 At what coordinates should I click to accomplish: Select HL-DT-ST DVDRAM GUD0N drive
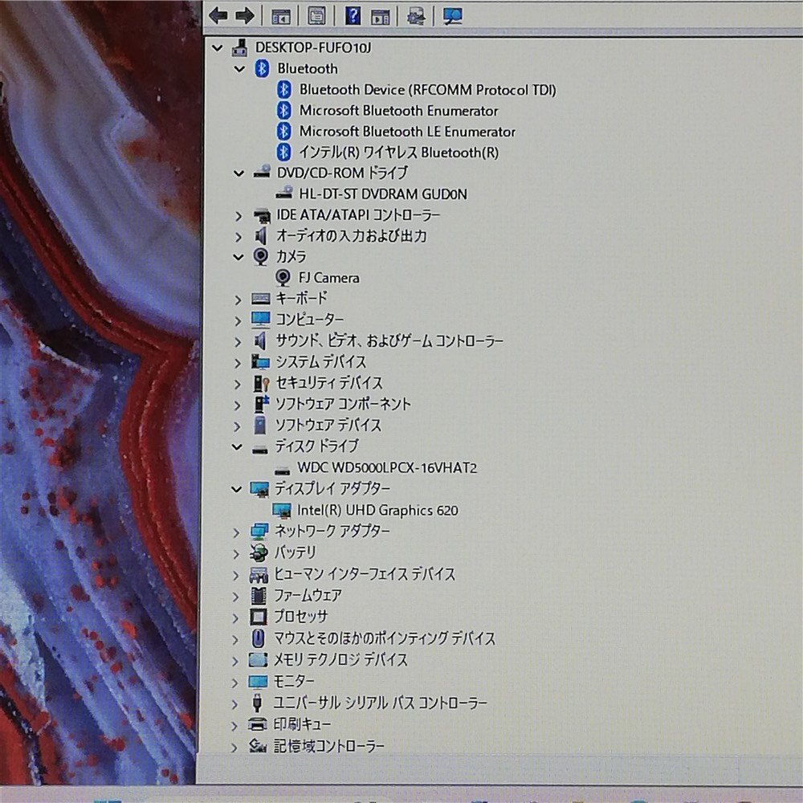coord(383,194)
